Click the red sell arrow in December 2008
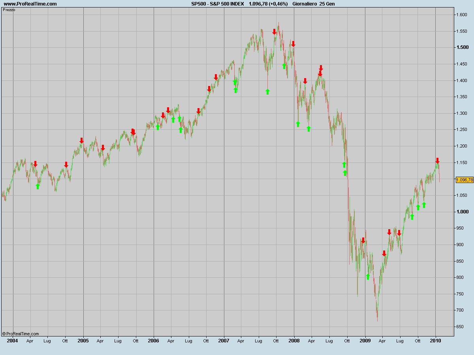 [363, 240]
